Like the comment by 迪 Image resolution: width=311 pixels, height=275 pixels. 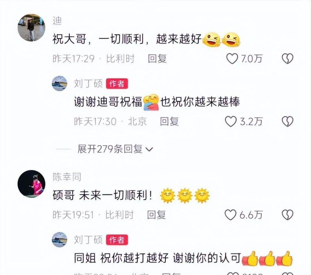click(x=232, y=59)
